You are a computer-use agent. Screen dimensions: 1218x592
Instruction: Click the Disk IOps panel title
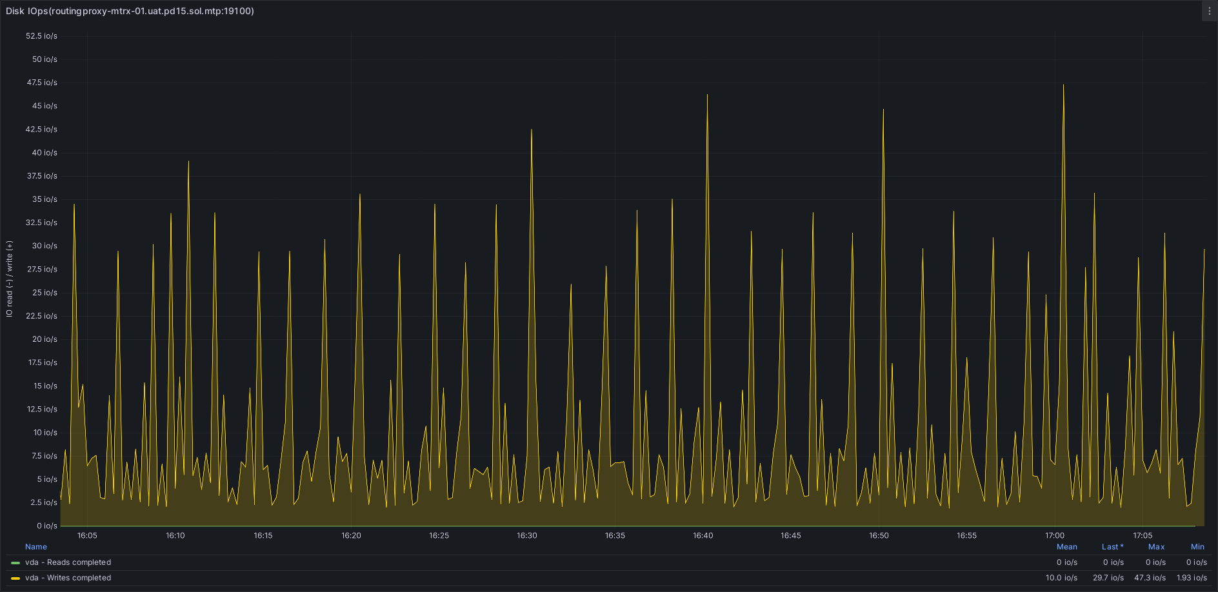point(130,11)
